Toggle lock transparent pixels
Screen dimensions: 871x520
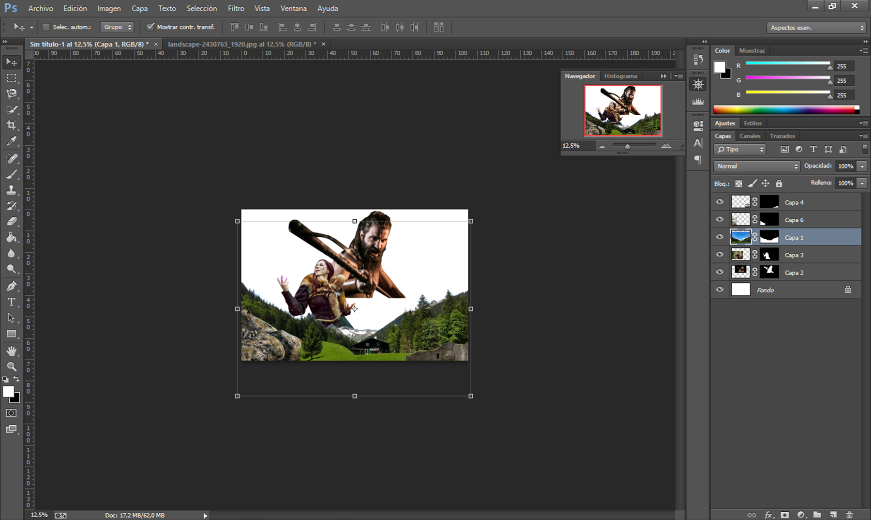(x=738, y=184)
